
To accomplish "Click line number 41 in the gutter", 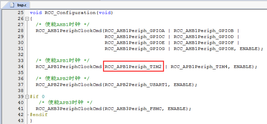I will pyautogui.click(x=21, y=109).
